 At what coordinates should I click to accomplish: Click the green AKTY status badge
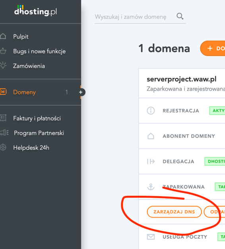pos(217,110)
